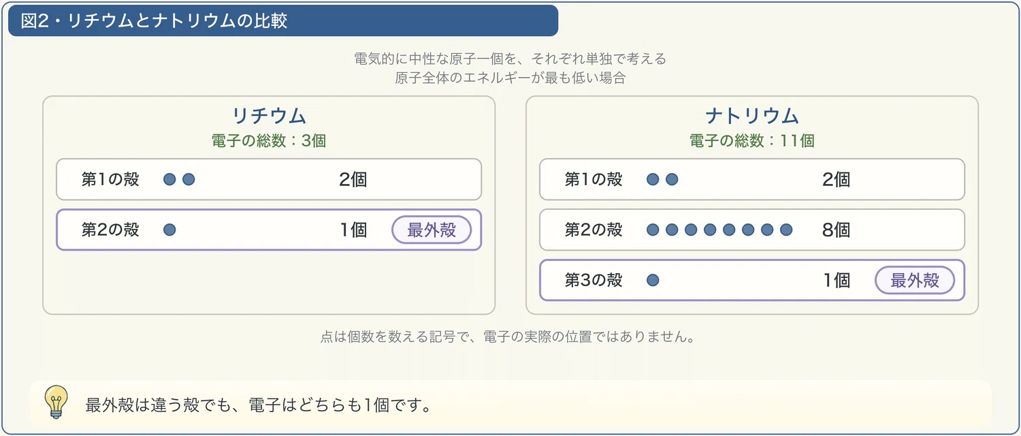Click the 8個 count in sodium's second shell

(x=836, y=230)
